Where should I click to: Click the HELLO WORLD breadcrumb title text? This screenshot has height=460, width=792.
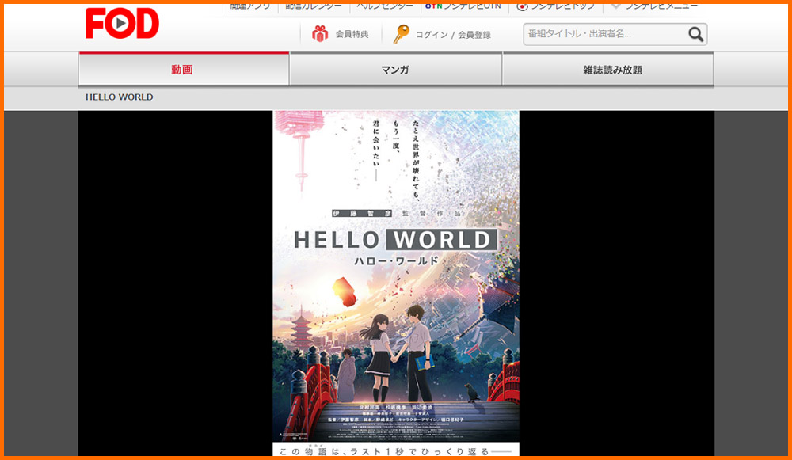pos(120,97)
